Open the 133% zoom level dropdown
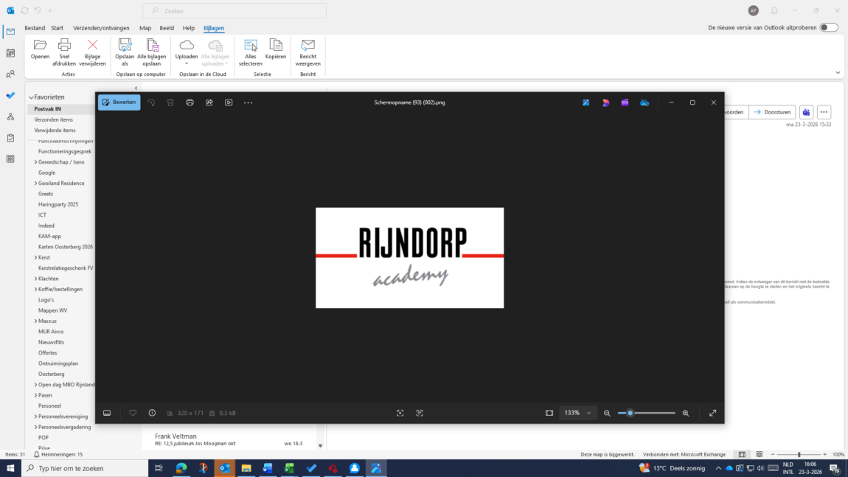 (577, 413)
